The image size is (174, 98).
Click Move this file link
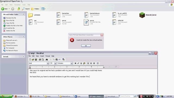10,20
